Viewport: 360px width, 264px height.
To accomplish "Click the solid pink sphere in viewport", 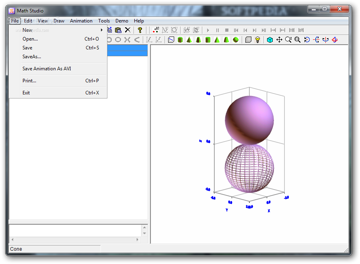I will tap(249, 120).
